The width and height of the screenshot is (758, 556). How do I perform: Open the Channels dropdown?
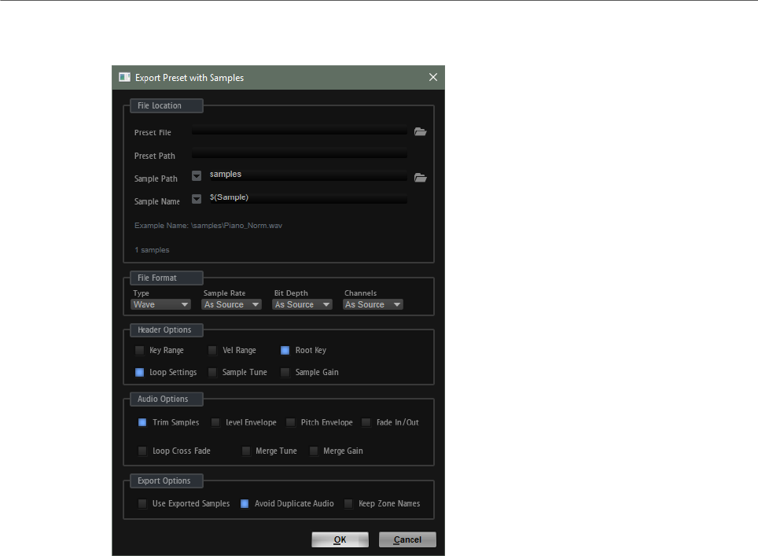point(373,304)
